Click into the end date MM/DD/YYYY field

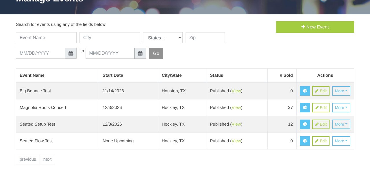(110, 53)
